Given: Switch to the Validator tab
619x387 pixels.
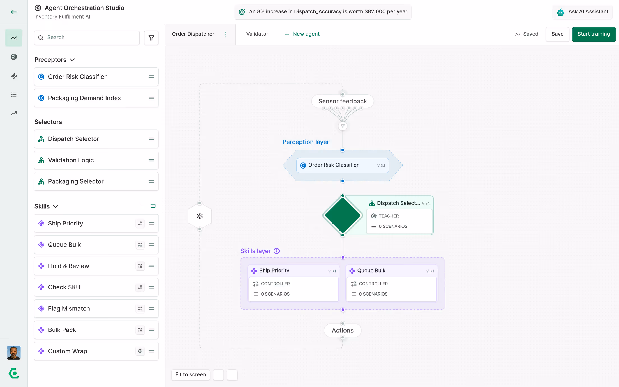Looking at the screenshot, I should pos(257,34).
